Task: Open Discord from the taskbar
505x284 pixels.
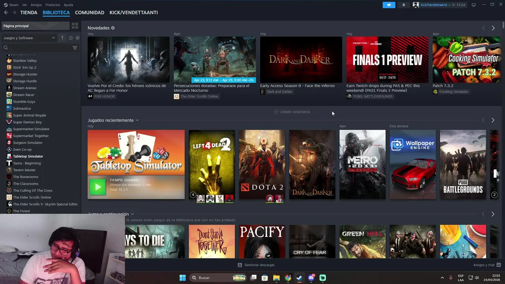Action: pyautogui.click(x=311, y=278)
